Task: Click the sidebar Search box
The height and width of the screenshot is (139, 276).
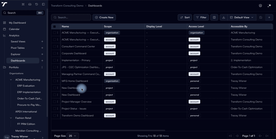Action: click(x=23, y=13)
